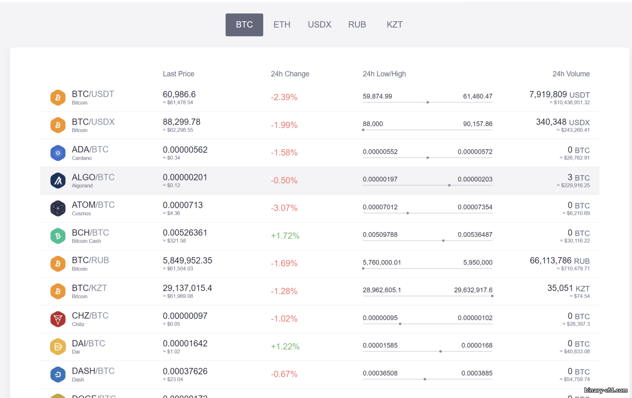Click the BTC/KZT low/high range slider
The width and height of the screenshot is (632, 398).
428,296
